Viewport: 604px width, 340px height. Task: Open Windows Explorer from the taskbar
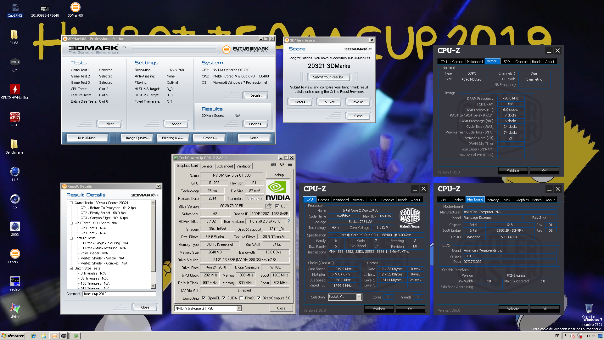(44, 336)
